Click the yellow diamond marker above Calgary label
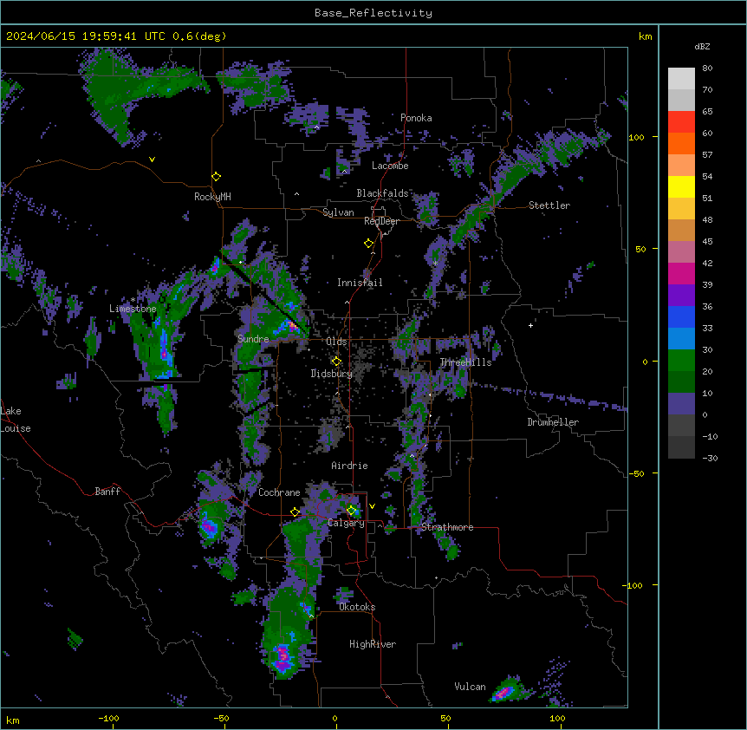The width and height of the screenshot is (747, 730). (351, 511)
